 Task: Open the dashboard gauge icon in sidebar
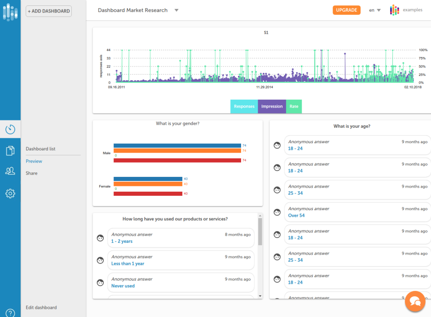click(x=10, y=129)
